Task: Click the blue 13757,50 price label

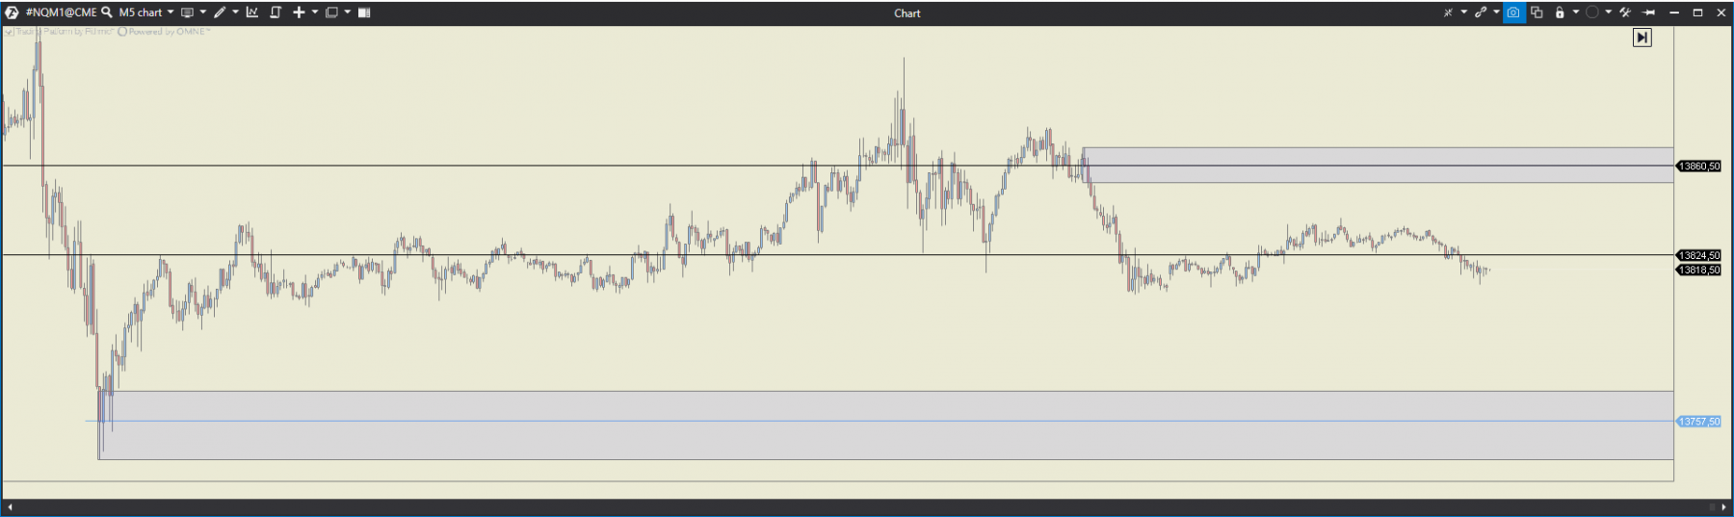Action: [x=1699, y=422]
